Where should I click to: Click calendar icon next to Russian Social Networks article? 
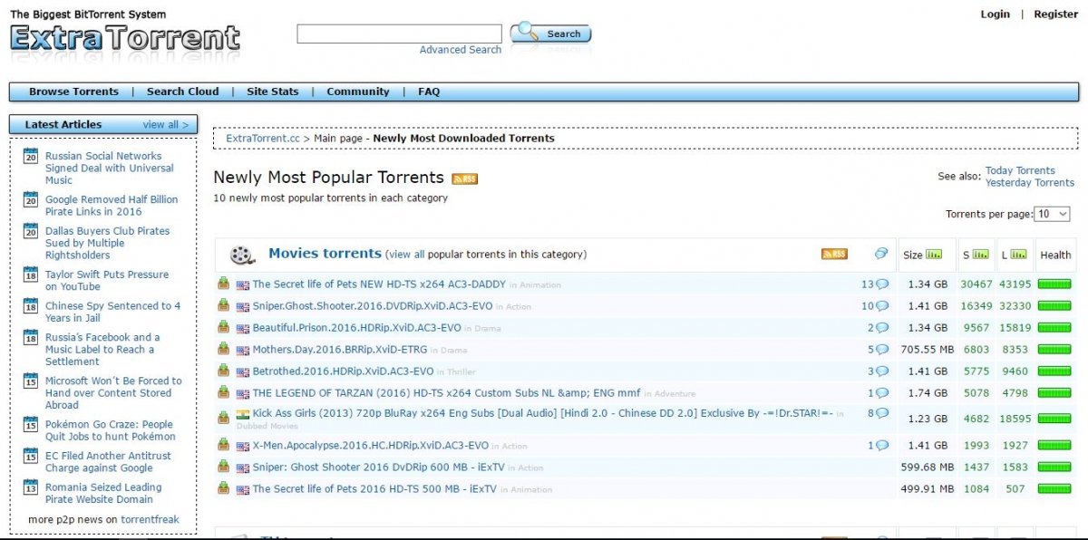30,155
